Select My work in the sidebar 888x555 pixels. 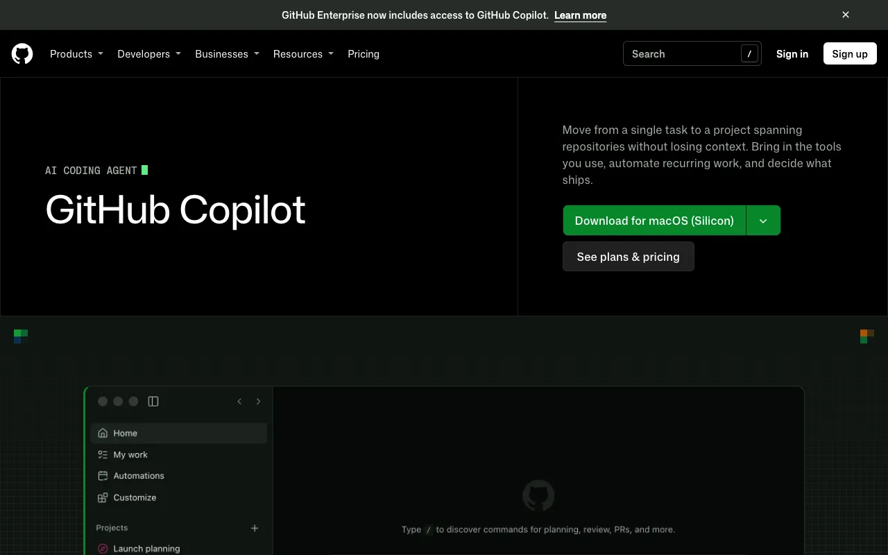coord(179,454)
